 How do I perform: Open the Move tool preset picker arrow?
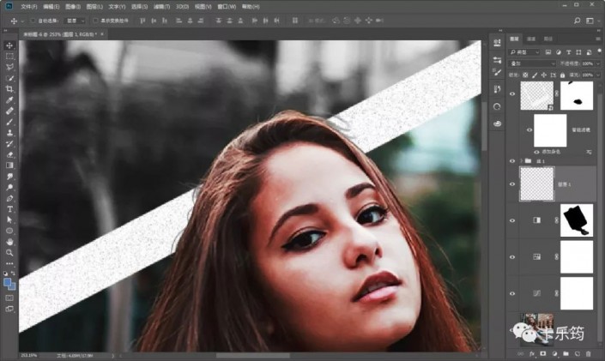(22, 21)
